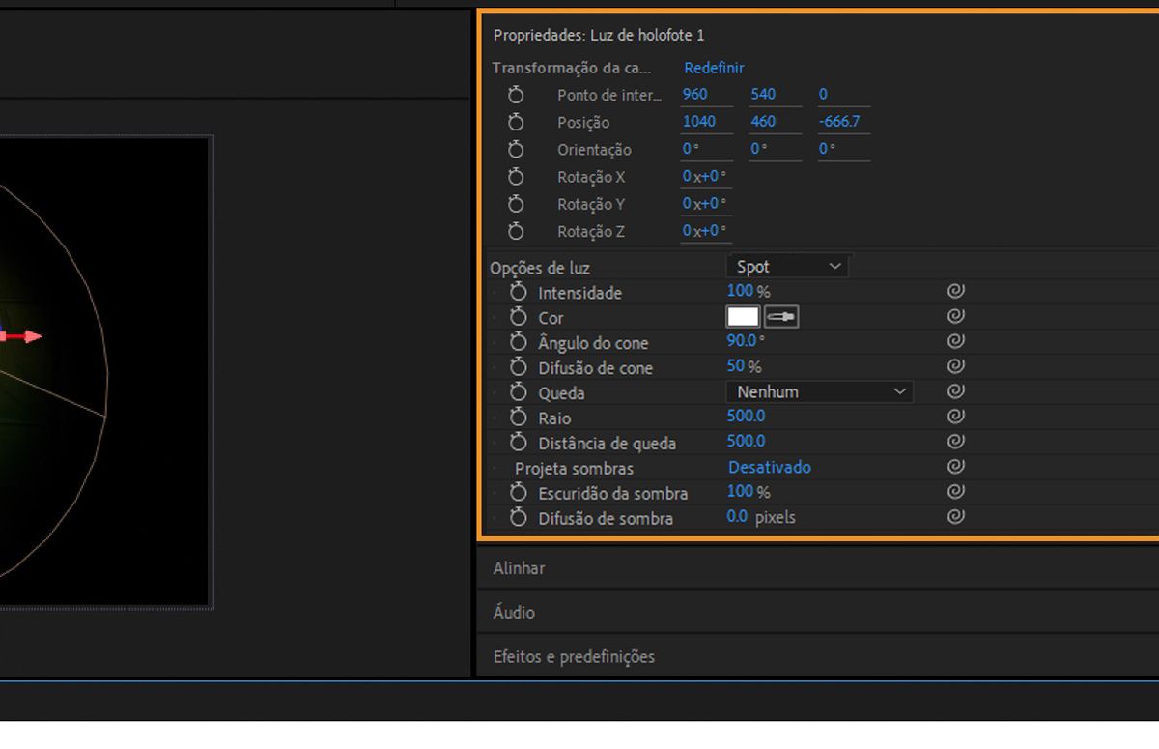Click Rotação Z value 0x+0°
Screen dimensions: 1159x749
click(704, 230)
